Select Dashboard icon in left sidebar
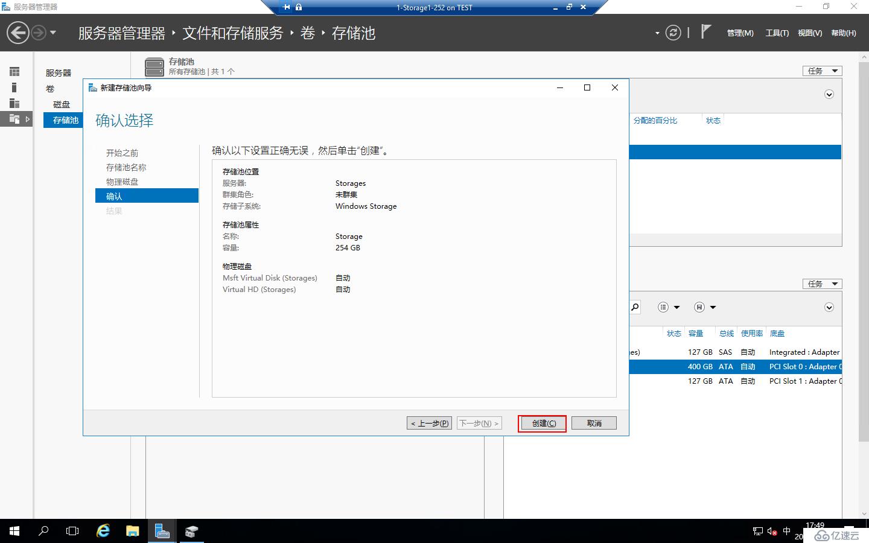This screenshot has height=543, width=869. 14,72
